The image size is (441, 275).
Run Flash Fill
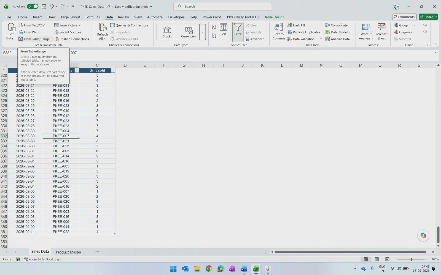[x=296, y=25]
